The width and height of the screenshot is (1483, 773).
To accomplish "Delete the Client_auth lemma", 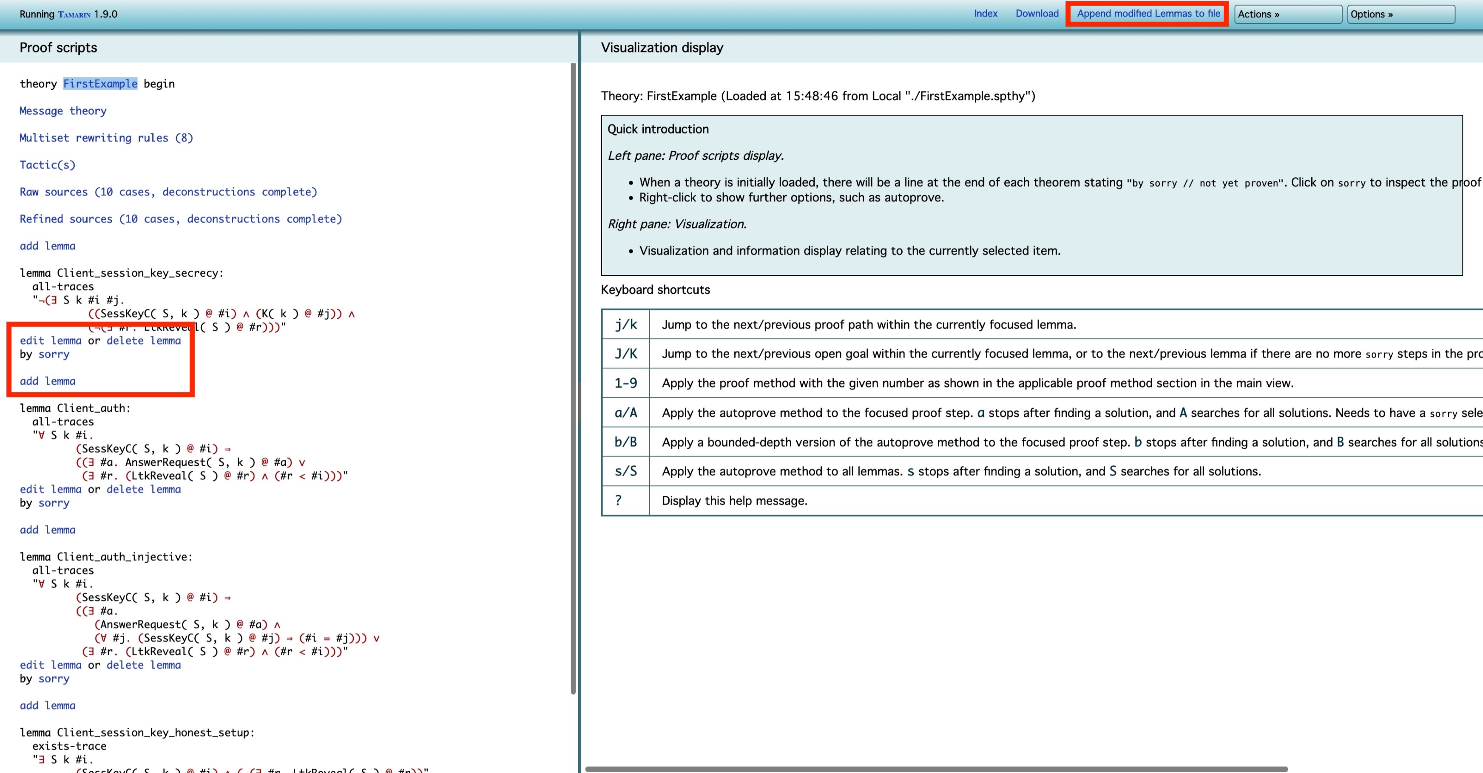I will point(143,489).
